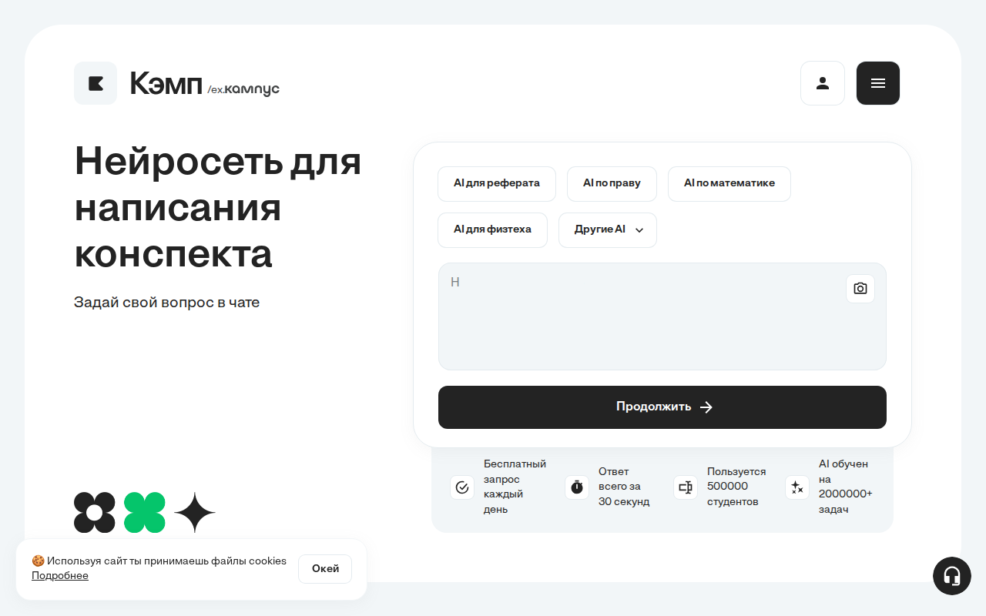Screen dimensions: 986x616
Task: Click the sparkle icon beside AI обучен
Action: coord(797,487)
